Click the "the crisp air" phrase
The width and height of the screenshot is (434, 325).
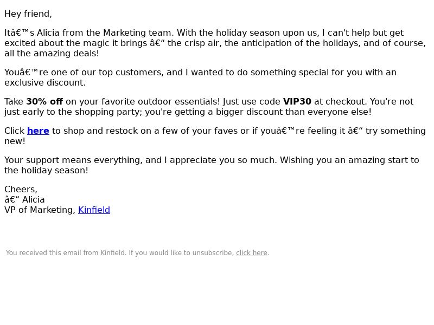pos(195,43)
